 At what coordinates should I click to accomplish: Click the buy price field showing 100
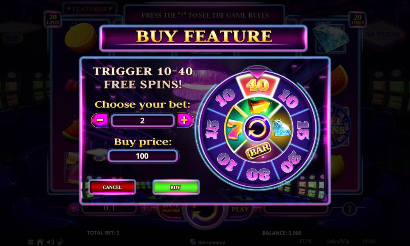tap(143, 156)
